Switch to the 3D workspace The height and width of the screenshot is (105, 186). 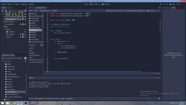pyautogui.click(x=92, y=4)
